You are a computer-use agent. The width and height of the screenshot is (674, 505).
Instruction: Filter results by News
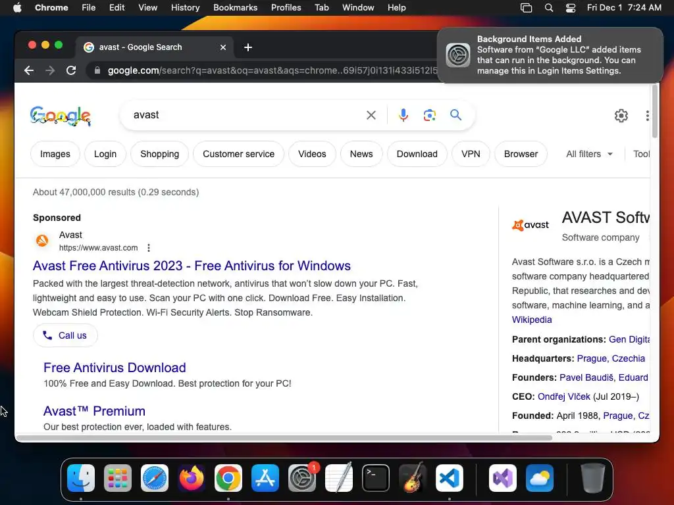tap(361, 154)
